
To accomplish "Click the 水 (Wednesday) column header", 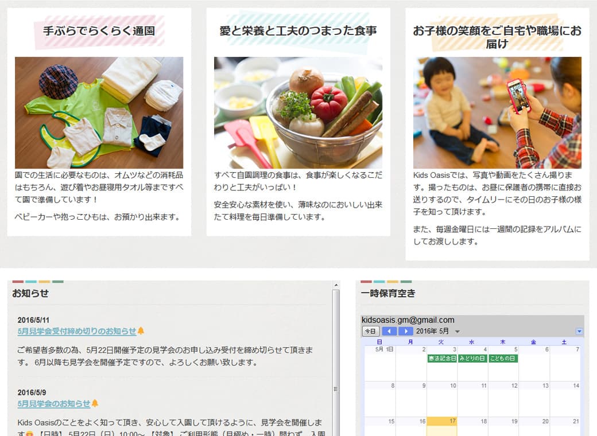I will point(472,342).
